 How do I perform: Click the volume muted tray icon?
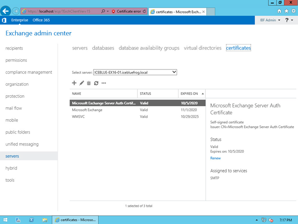click(271, 220)
